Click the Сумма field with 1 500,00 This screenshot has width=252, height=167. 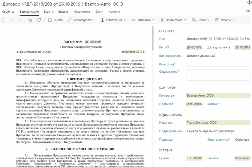pos(194,158)
